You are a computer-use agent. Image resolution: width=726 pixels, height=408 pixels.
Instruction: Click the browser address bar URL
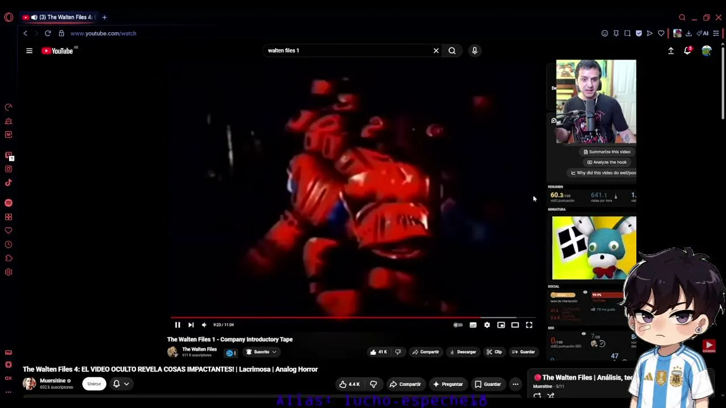click(103, 33)
